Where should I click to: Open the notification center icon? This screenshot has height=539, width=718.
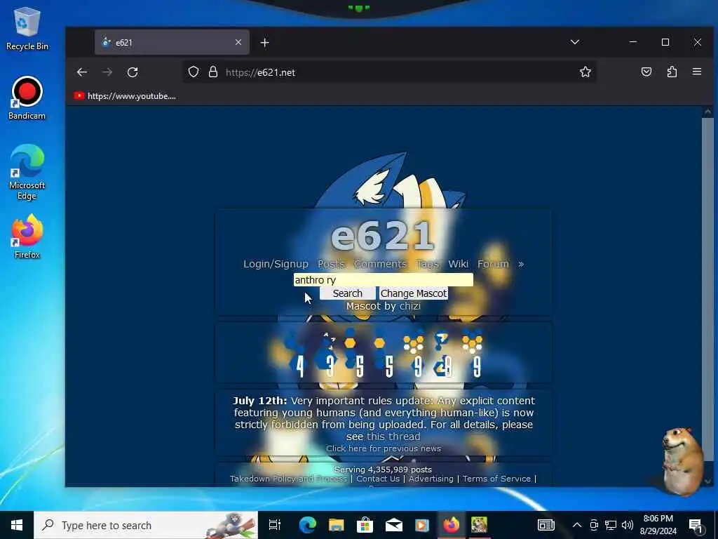click(x=696, y=525)
